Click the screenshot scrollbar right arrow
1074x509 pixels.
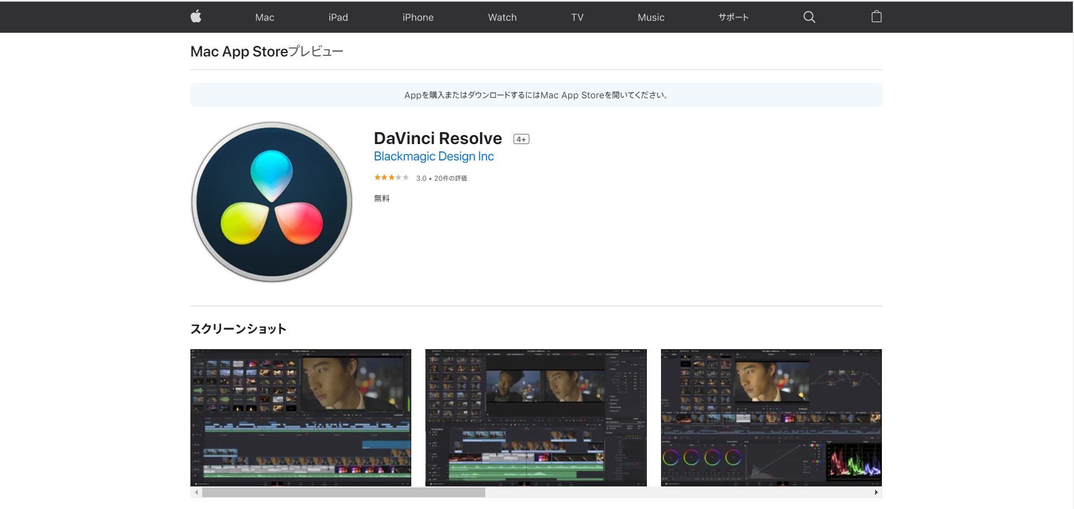tap(876, 493)
